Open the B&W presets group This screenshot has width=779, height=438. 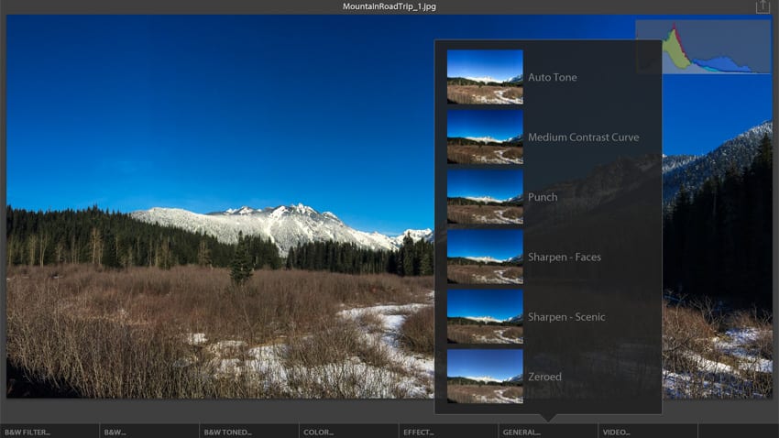tap(149, 432)
